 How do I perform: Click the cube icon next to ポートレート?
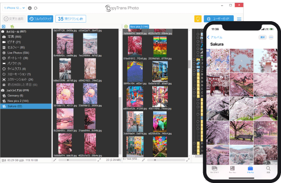click(4, 58)
